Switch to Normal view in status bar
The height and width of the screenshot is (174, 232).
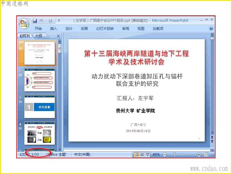[x=137, y=155]
